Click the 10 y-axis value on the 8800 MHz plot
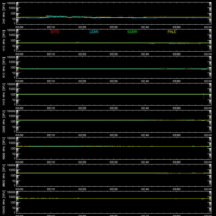 click(x=14, y=181)
